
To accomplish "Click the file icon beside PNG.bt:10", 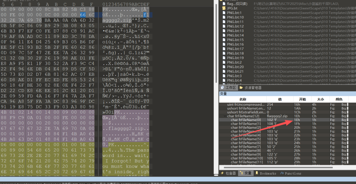I will [224, 17].
